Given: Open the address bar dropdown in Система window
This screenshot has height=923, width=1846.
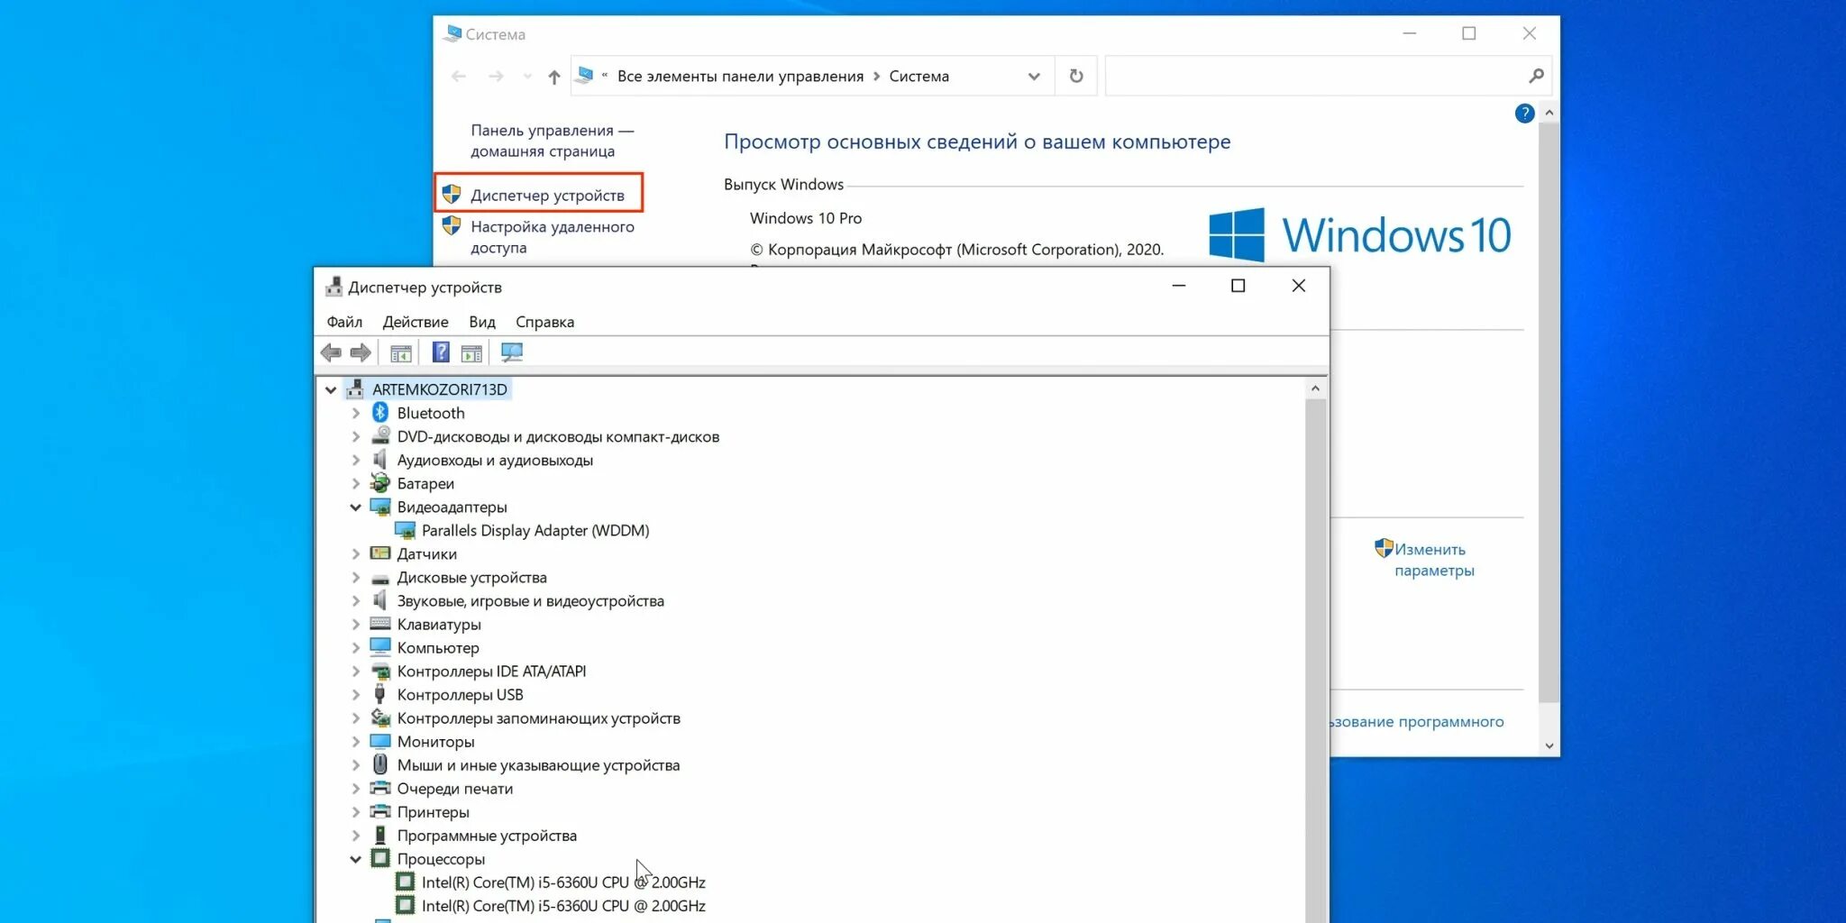Looking at the screenshot, I should (x=1034, y=77).
